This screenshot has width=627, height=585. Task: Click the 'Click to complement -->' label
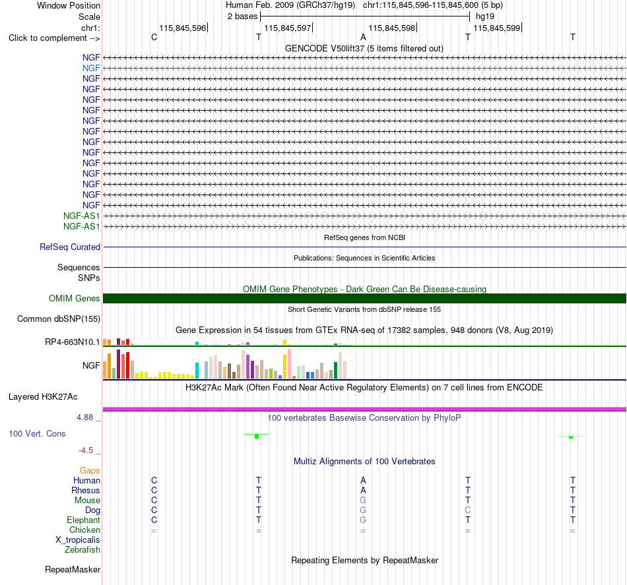click(x=54, y=38)
